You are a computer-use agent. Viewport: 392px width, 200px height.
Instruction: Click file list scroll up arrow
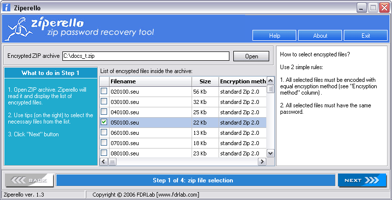pyautogui.click(x=270, y=81)
